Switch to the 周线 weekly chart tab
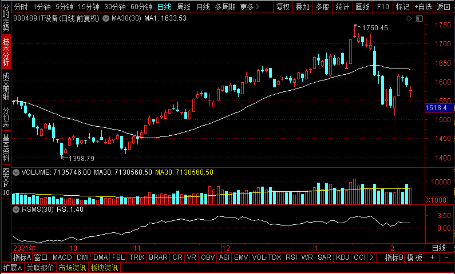The height and width of the screenshot is (274, 455). point(183,7)
